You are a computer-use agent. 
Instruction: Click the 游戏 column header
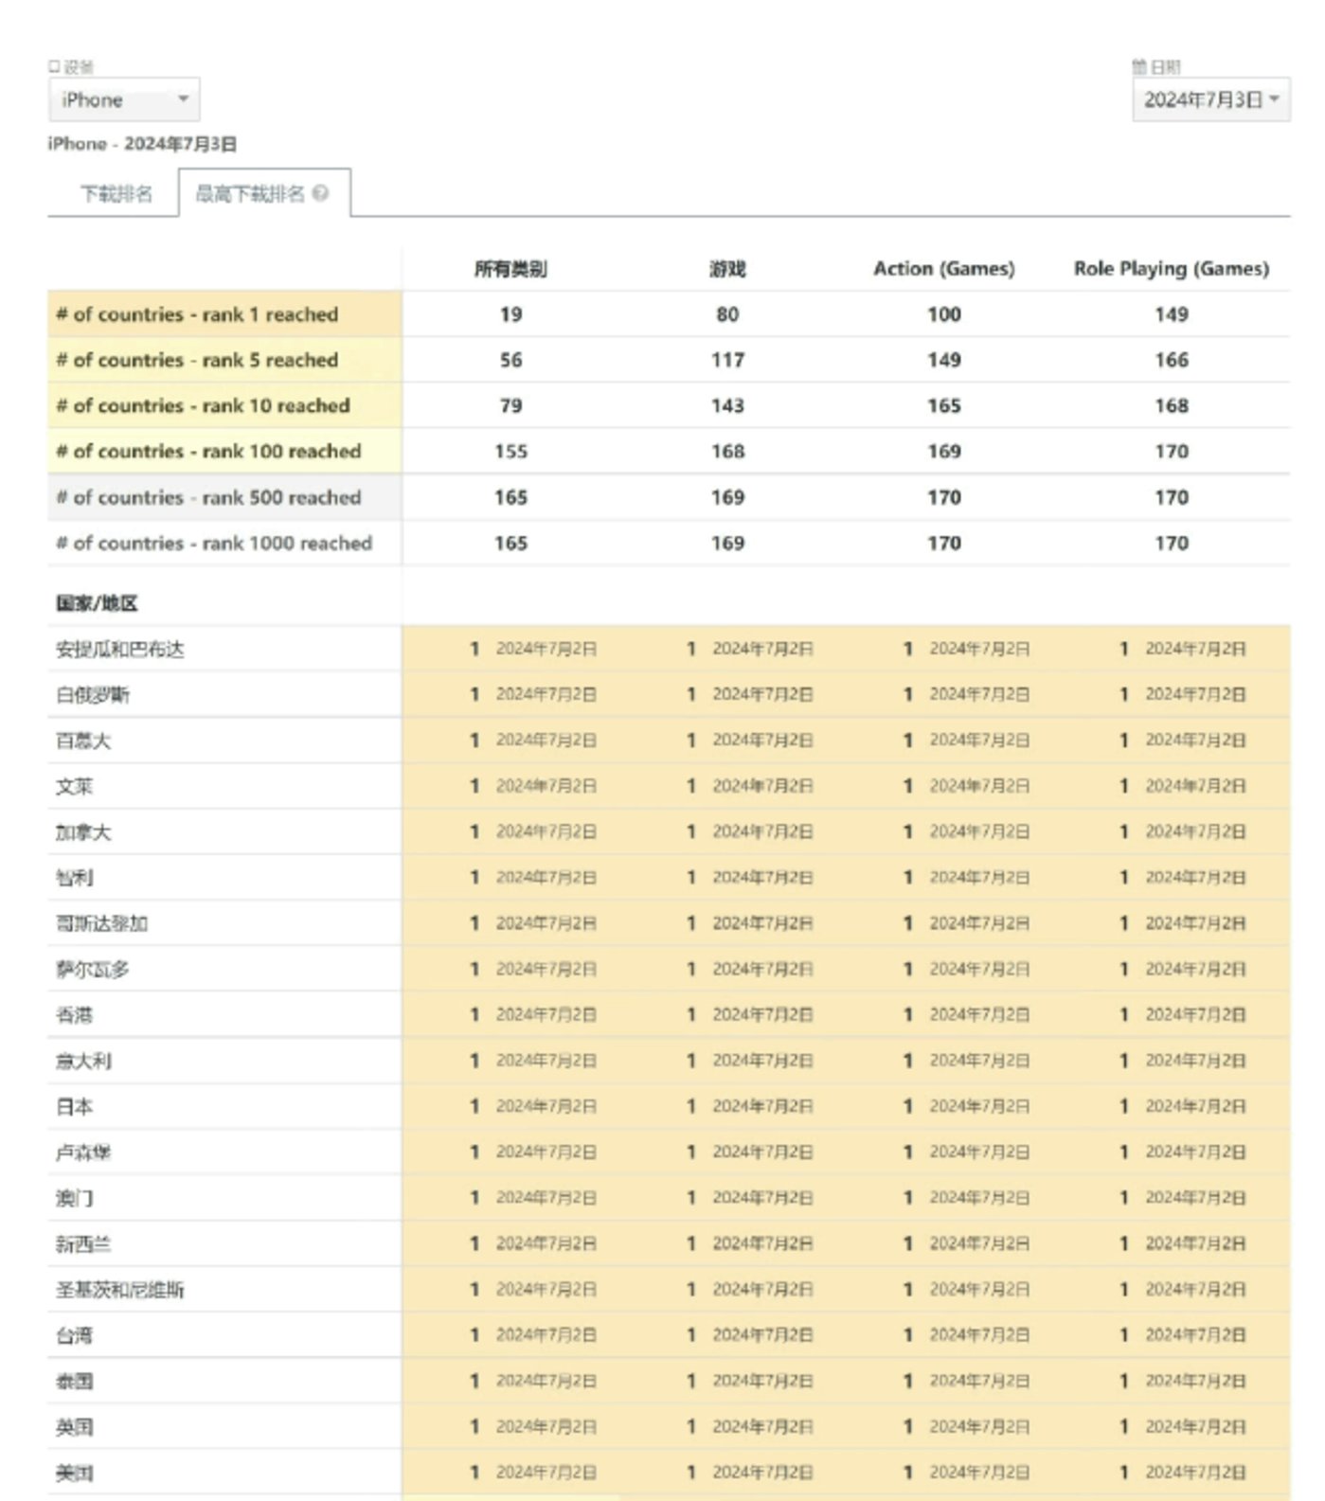pyautogui.click(x=727, y=269)
